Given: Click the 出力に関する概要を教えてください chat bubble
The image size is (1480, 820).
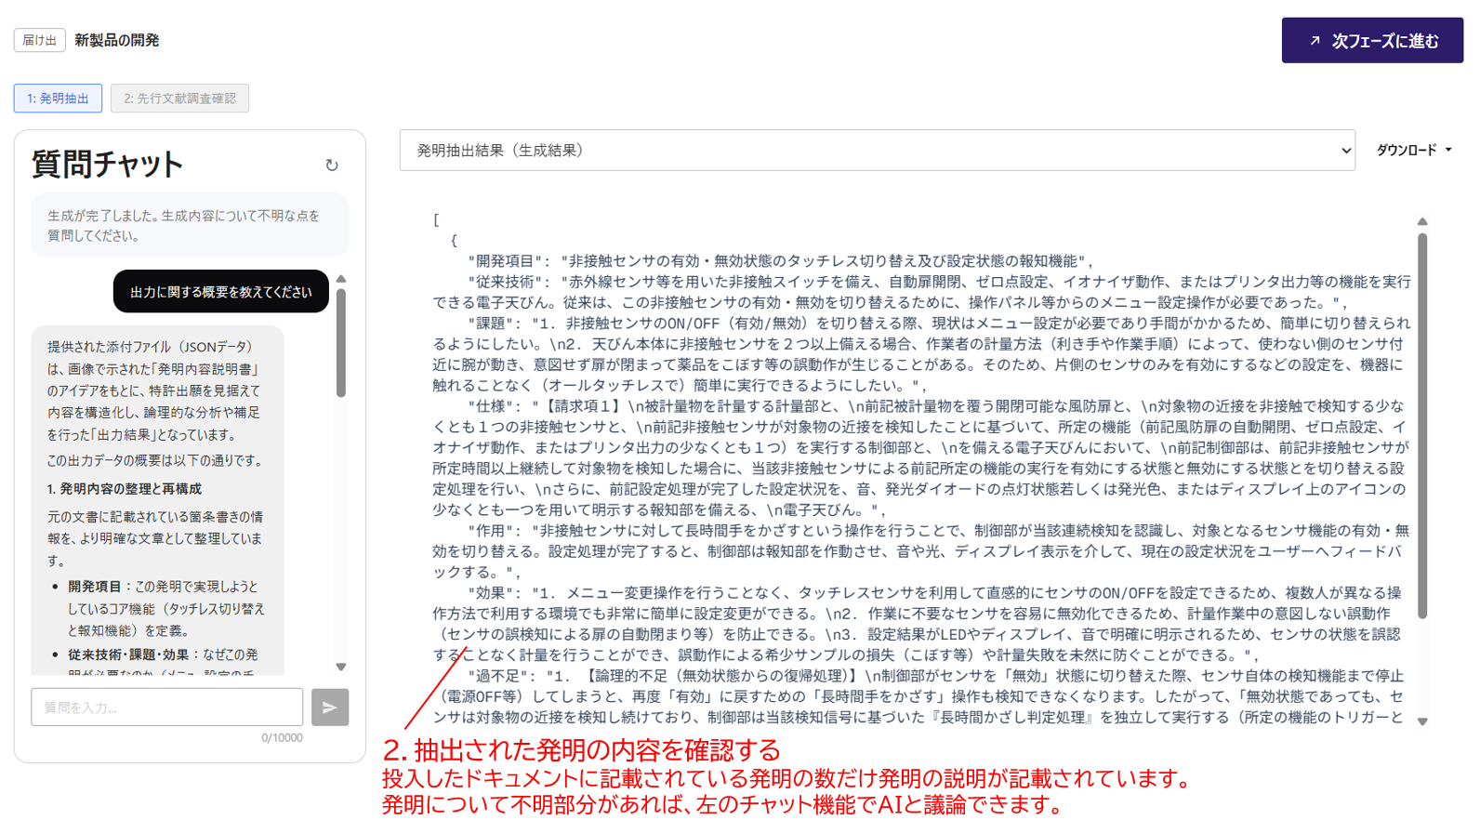Looking at the screenshot, I should (x=221, y=292).
